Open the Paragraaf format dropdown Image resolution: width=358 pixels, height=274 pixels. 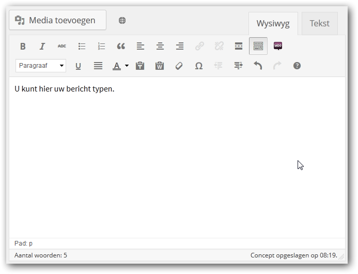[41, 66]
